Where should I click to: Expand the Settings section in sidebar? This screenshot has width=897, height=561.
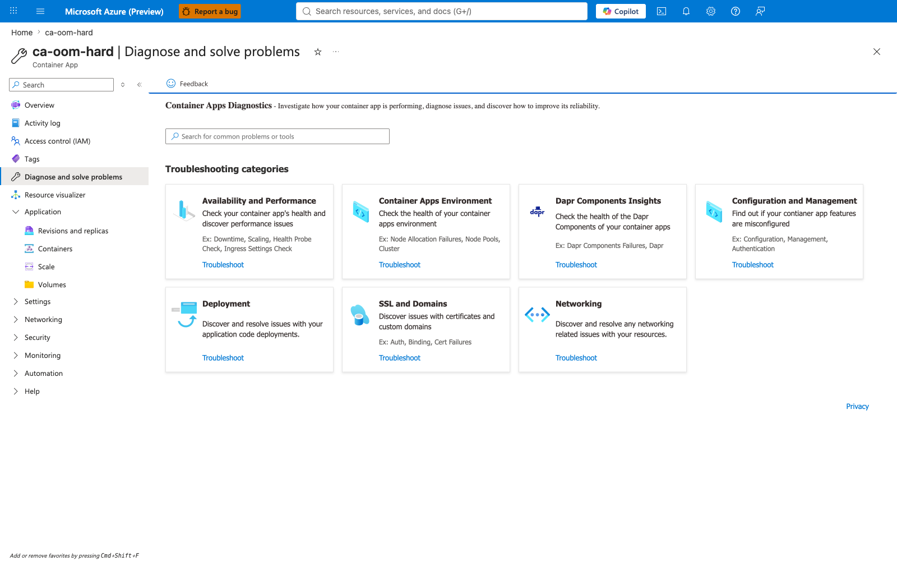click(16, 302)
